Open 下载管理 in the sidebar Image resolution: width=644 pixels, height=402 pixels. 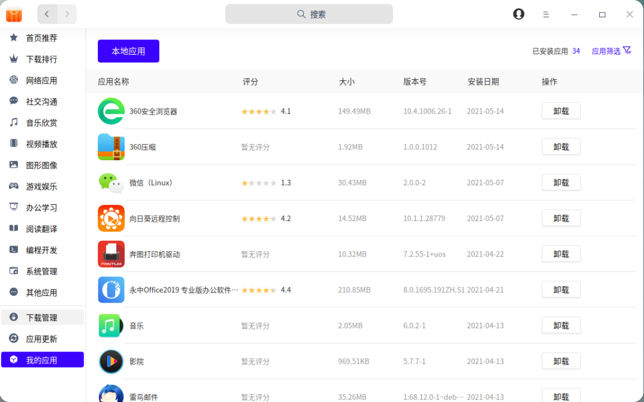pyautogui.click(x=42, y=317)
